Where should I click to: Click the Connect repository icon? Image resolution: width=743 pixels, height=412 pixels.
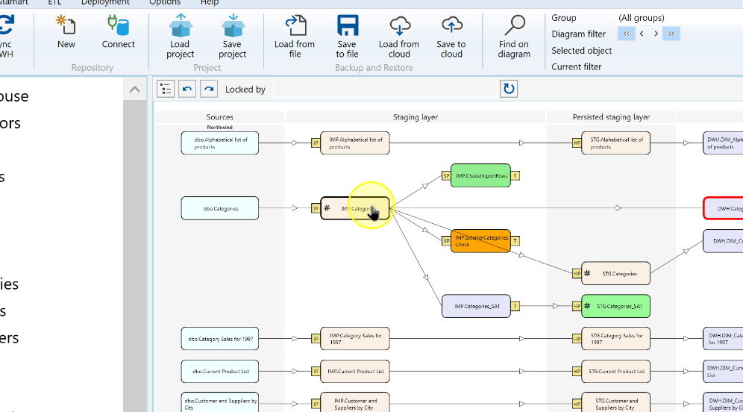[x=118, y=25]
